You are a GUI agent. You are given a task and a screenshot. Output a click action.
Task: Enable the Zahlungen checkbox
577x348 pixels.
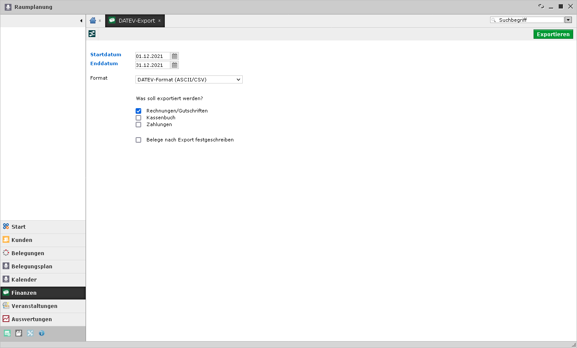click(138, 124)
